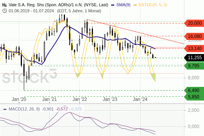Screen dimensions: 204x136
Task: Click the orange SSTOC legend marker
Action: click(135, 5)
